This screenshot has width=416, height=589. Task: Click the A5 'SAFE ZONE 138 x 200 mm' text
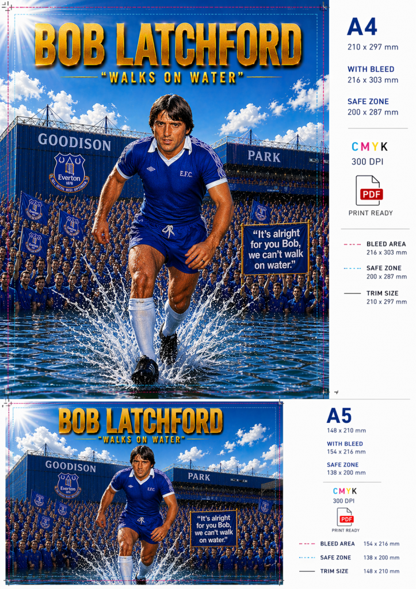point(346,468)
